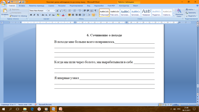The height and width of the screenshot is (112, 199).
Task: Click zoom level 110%
Action: pos(175,105)
